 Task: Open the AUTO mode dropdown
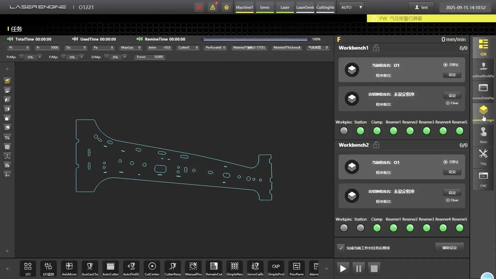click(x=352, y=7)
